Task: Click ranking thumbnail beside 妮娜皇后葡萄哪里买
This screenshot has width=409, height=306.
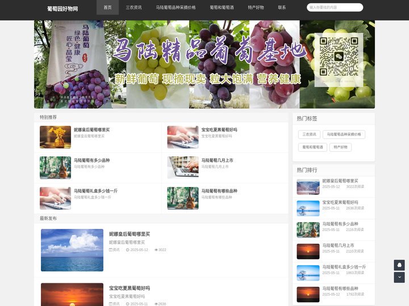Action: pyautogui.click(x=308, y=187)
